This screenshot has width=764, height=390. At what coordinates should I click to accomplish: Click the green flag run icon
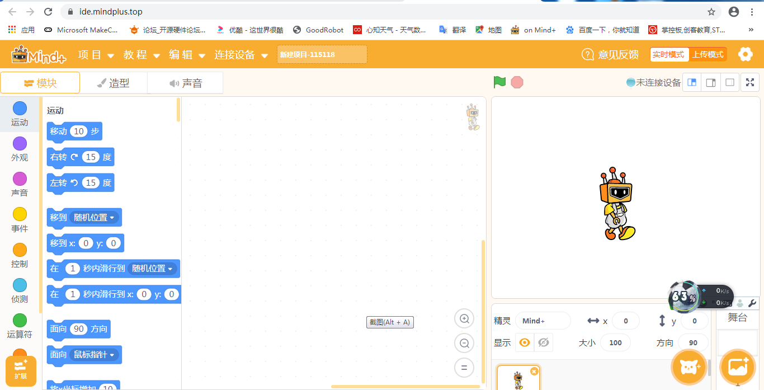coord(499,82)
